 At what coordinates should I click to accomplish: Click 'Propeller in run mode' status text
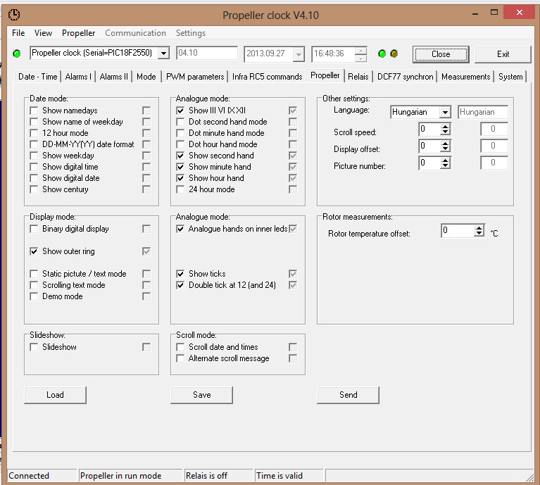[x=121, y=476]
